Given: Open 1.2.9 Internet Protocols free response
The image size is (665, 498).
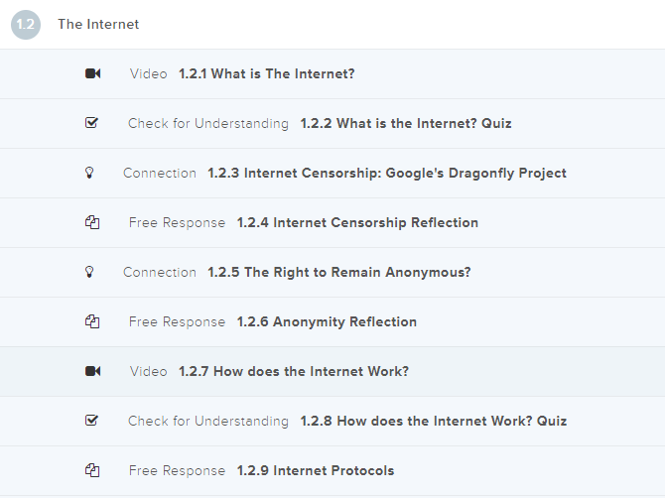Looking at the screenshot, I should pos(316,470).
